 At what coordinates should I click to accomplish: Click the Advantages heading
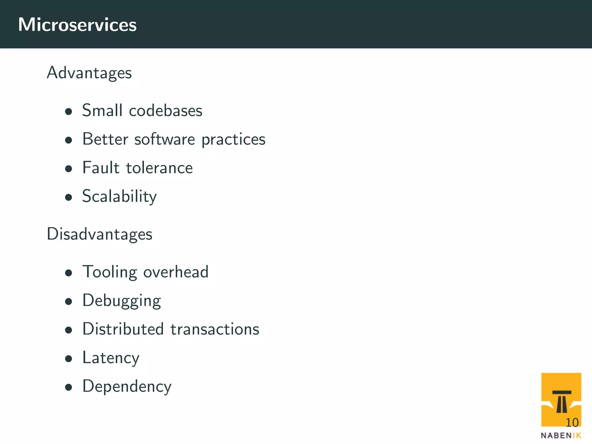(x=89, y=73)
